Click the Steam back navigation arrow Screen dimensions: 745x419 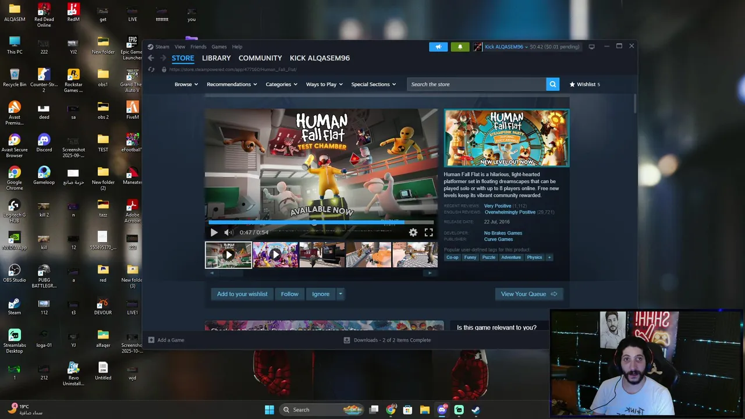151,58
